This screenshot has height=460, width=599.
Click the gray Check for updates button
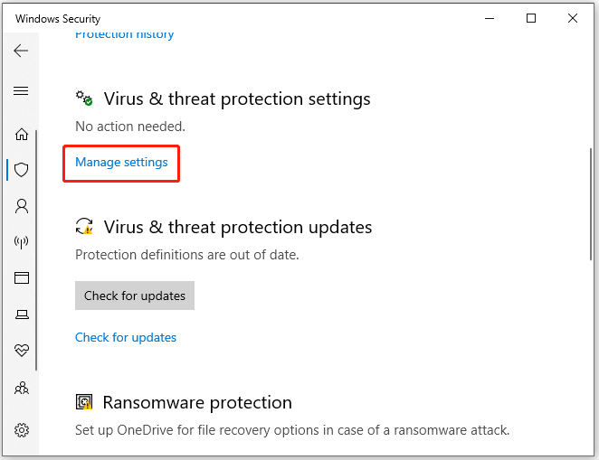[135, 296]
